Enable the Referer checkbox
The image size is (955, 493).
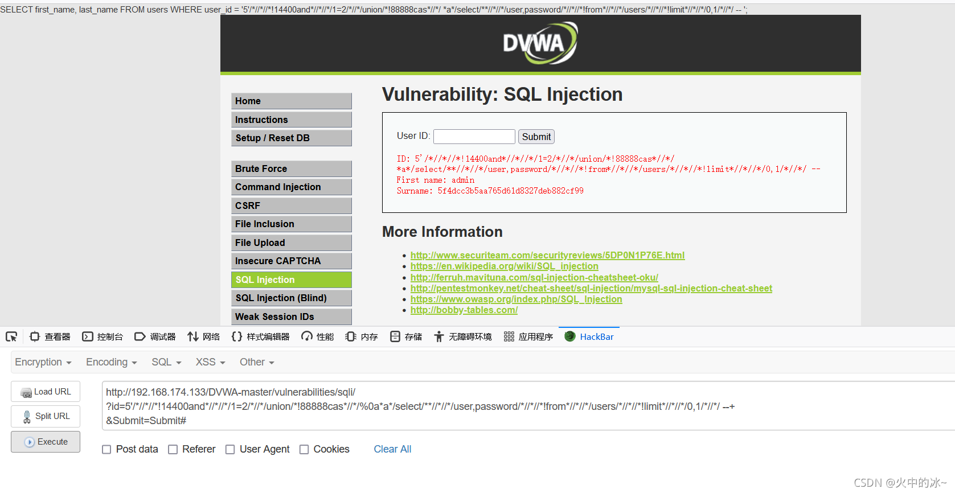(x=173, y=450)
